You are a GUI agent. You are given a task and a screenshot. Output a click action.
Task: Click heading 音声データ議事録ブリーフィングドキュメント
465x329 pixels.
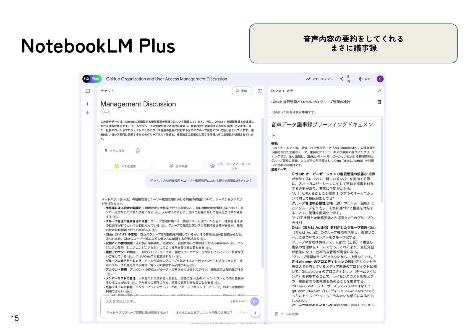(322, 130)
